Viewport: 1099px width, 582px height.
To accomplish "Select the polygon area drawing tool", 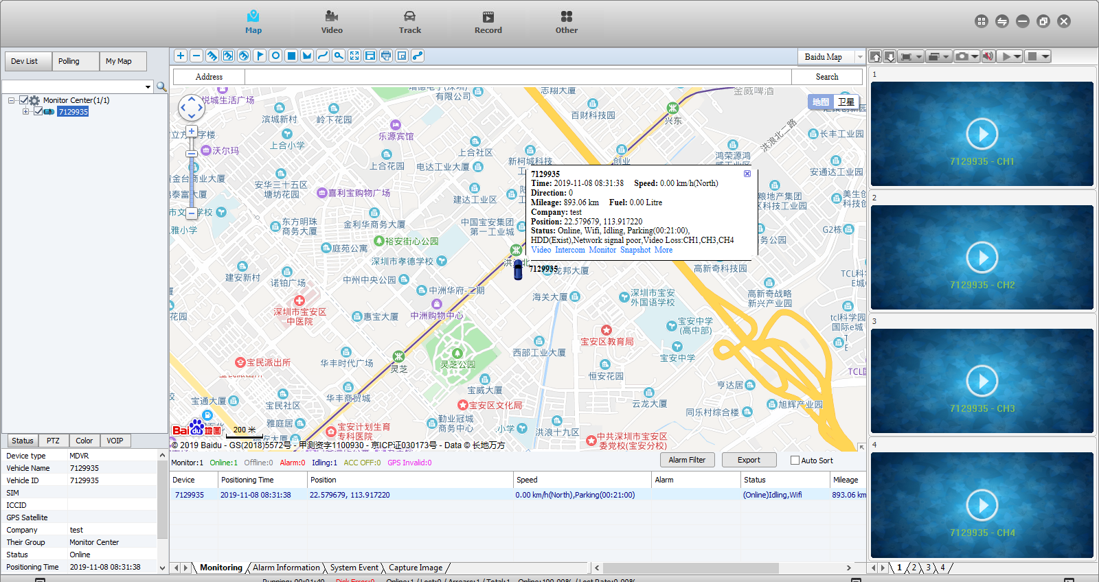I will [x=307, y=56].
